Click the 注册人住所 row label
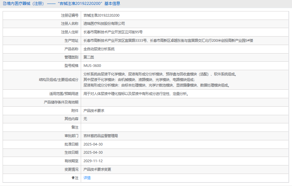 tap(70, 32)
